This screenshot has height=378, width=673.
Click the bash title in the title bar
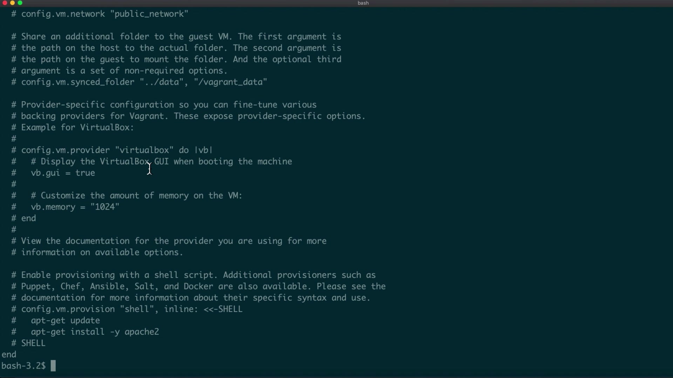pyautogui.click(x=363, y=3)
